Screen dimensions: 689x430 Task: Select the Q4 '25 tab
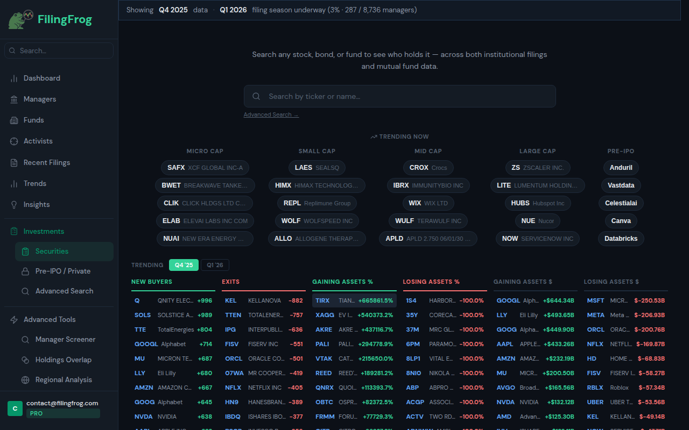click(x=184, y=264)
